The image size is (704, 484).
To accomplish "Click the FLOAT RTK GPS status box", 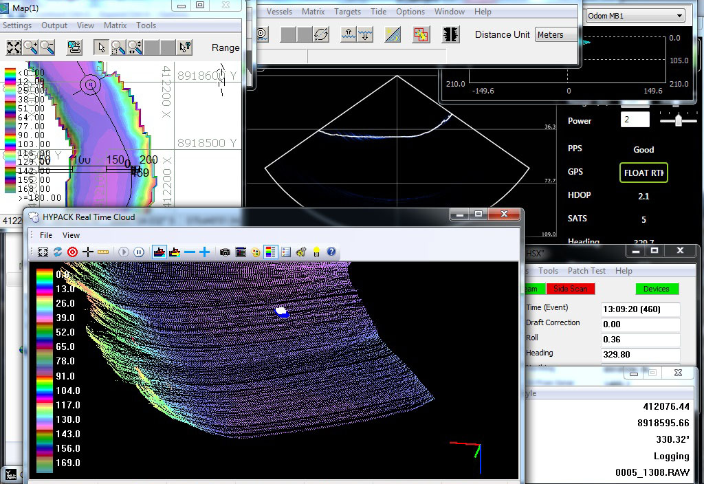I will tap(643, 173).
